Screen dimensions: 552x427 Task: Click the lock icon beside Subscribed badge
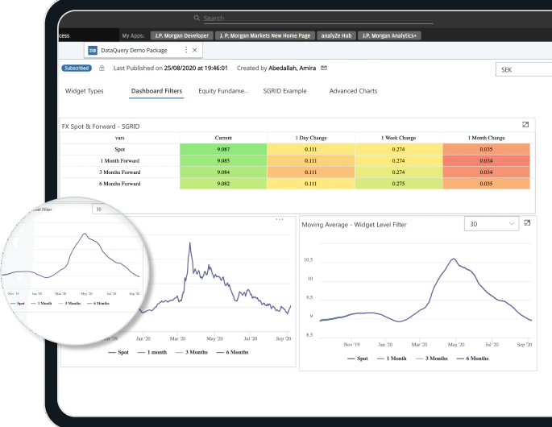coord(102,68)
